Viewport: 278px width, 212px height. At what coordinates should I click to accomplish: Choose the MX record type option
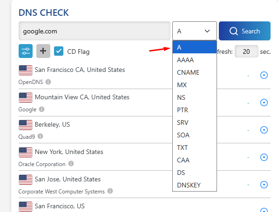pos(195,85)
